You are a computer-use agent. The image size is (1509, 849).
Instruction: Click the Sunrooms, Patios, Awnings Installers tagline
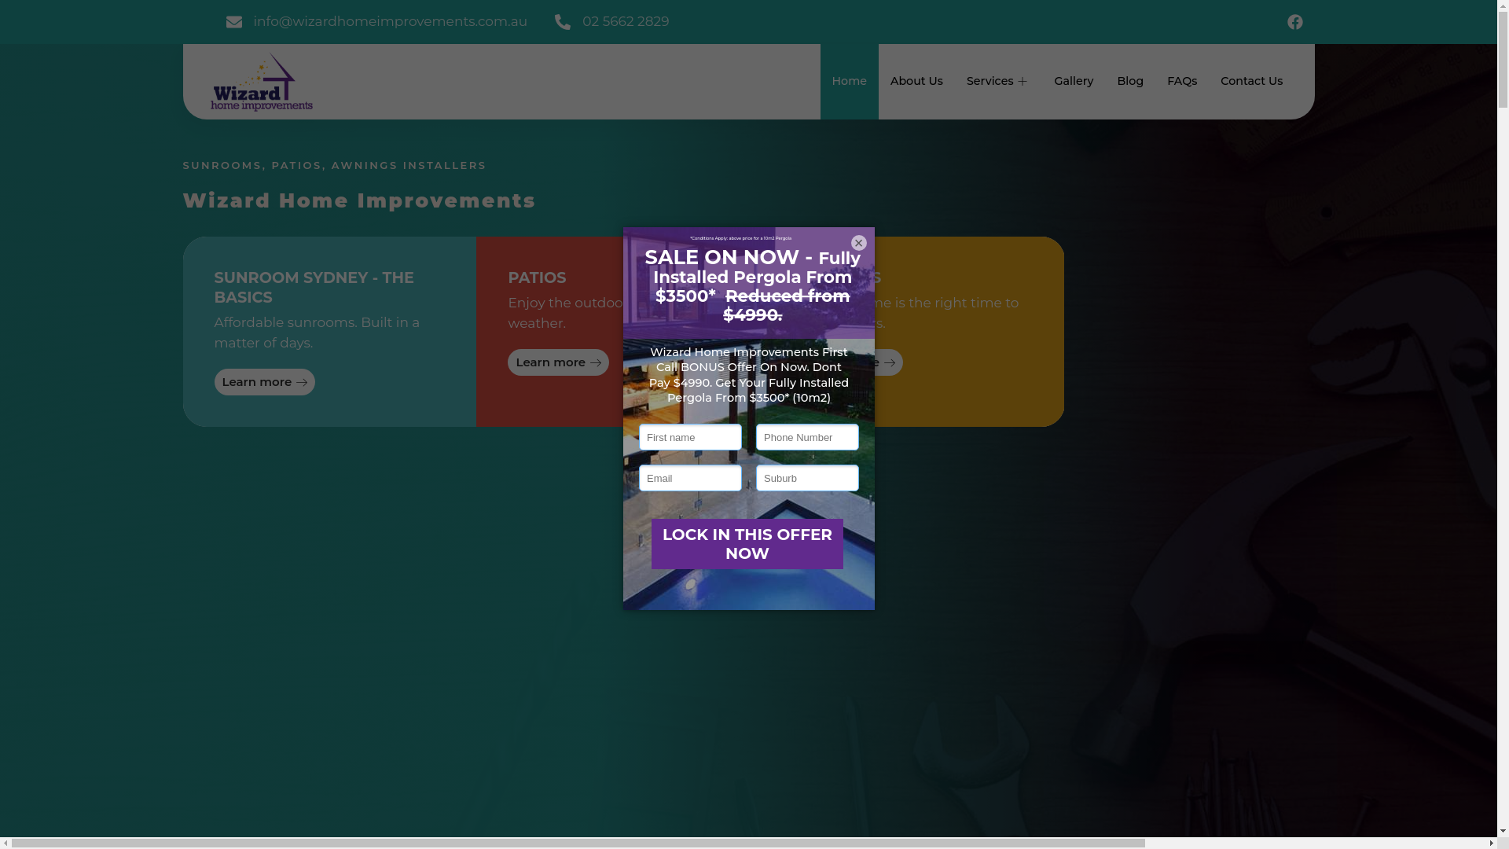pos(334,165)
